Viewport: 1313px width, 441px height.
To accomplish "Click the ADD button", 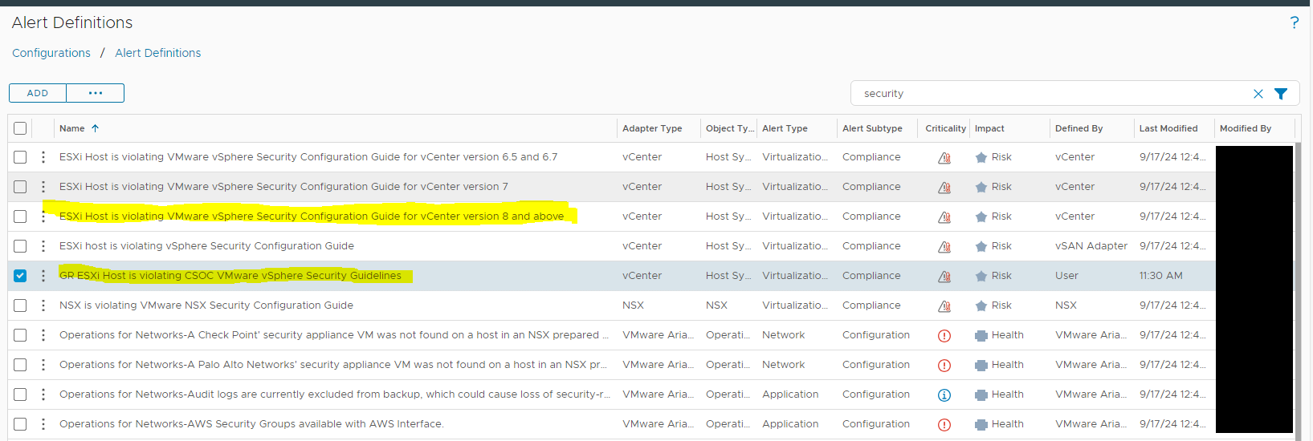I will (38, 93).
